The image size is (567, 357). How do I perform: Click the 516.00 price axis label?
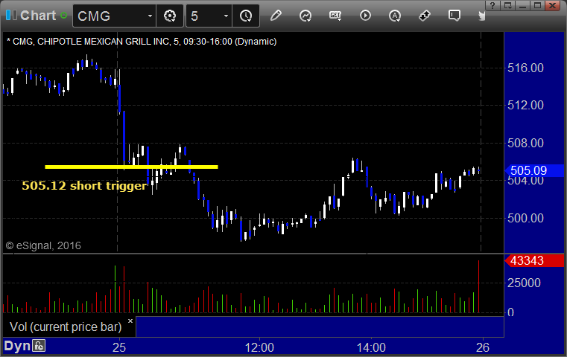tap(525, 68)
